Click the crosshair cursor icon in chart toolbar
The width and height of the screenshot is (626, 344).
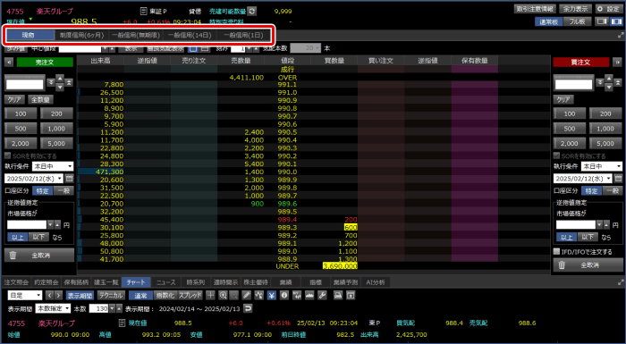[x=210, y=296]
